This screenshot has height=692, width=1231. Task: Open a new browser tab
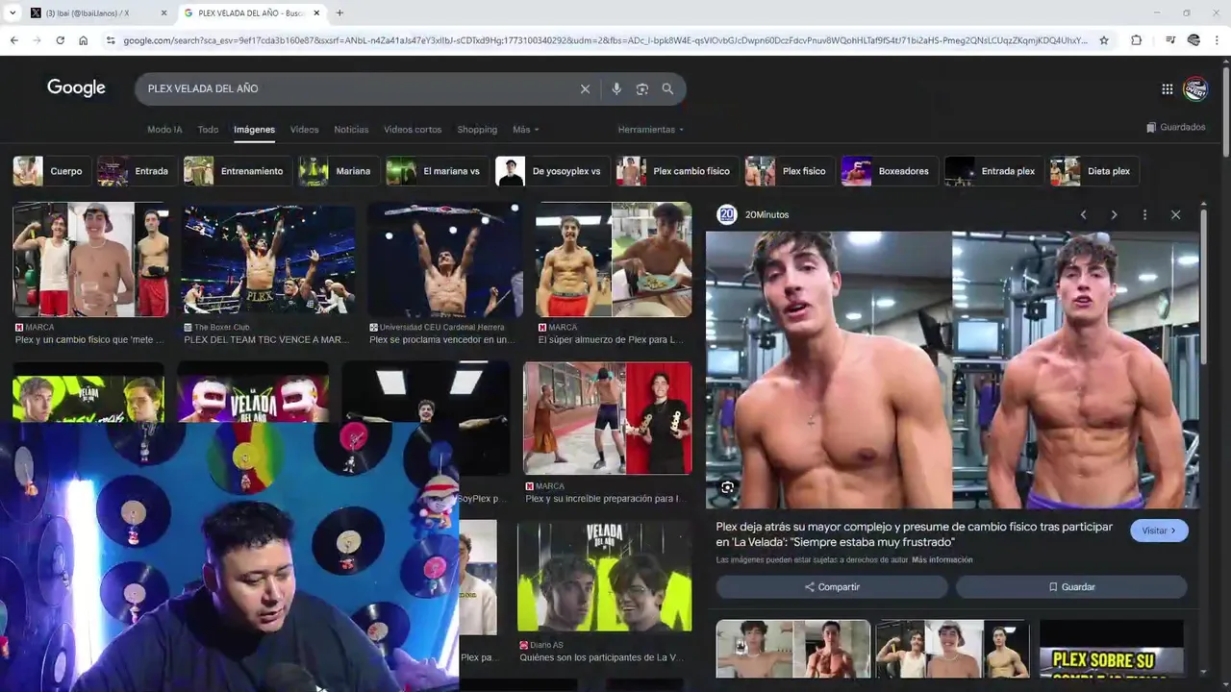coord(339,12)
